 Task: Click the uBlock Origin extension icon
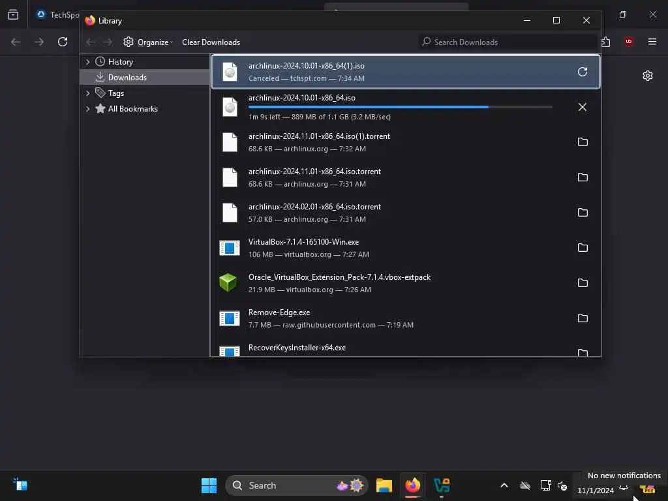tap(628, 41)
